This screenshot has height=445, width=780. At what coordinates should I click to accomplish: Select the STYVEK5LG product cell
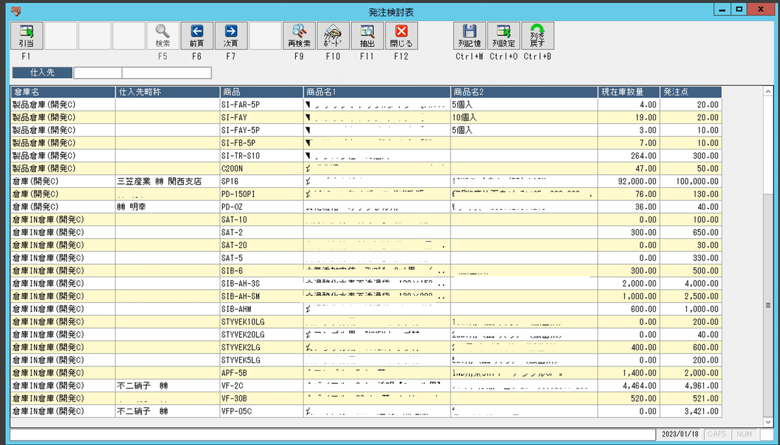261,360
